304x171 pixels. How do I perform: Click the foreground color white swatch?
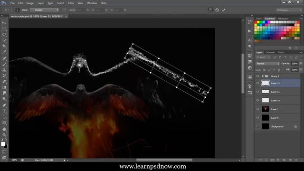(x=3, y=144)
